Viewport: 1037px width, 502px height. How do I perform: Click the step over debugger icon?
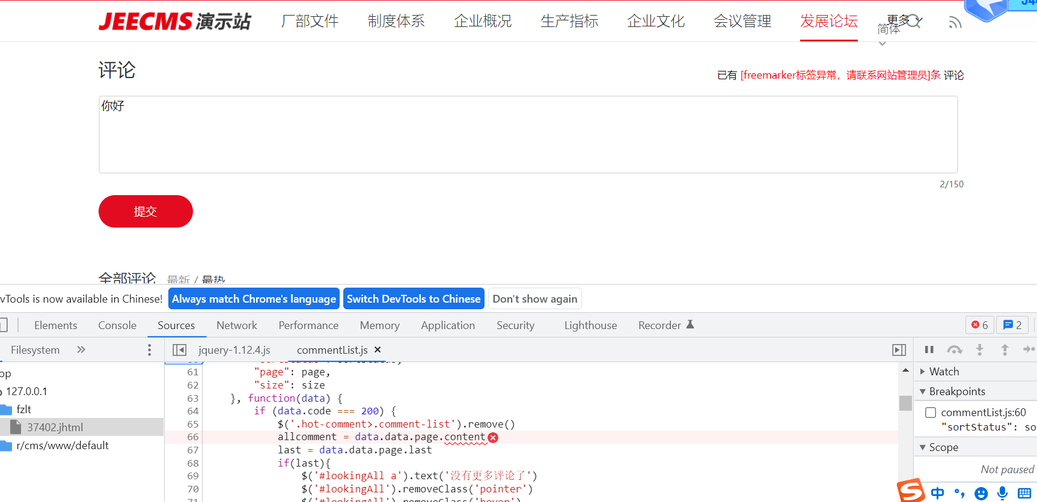[x=954, y=349]
